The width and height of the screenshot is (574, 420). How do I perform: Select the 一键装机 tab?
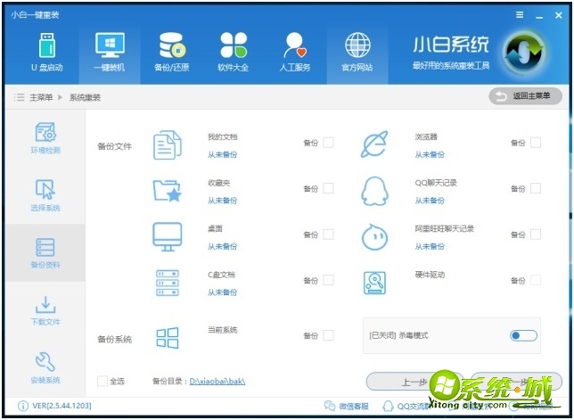pyautogui.click(x=110, y=52)
